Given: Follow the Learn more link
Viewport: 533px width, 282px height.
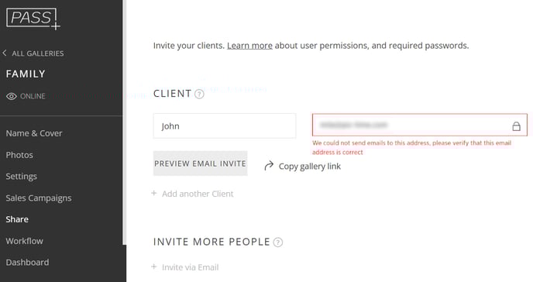Looking at the screenshot, I should point(249,46).
